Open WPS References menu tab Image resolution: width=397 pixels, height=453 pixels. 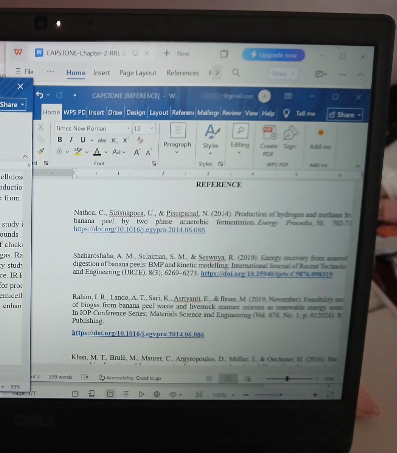183,73
